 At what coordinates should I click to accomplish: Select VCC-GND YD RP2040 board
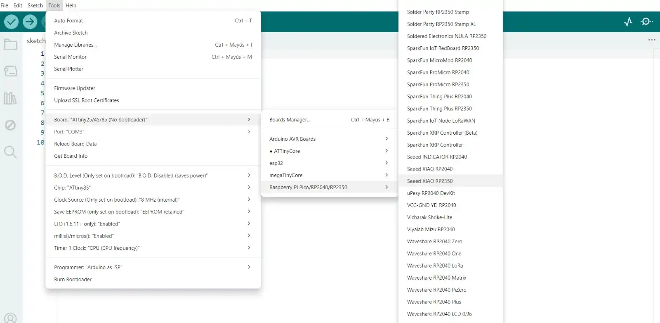coord(450,205)
